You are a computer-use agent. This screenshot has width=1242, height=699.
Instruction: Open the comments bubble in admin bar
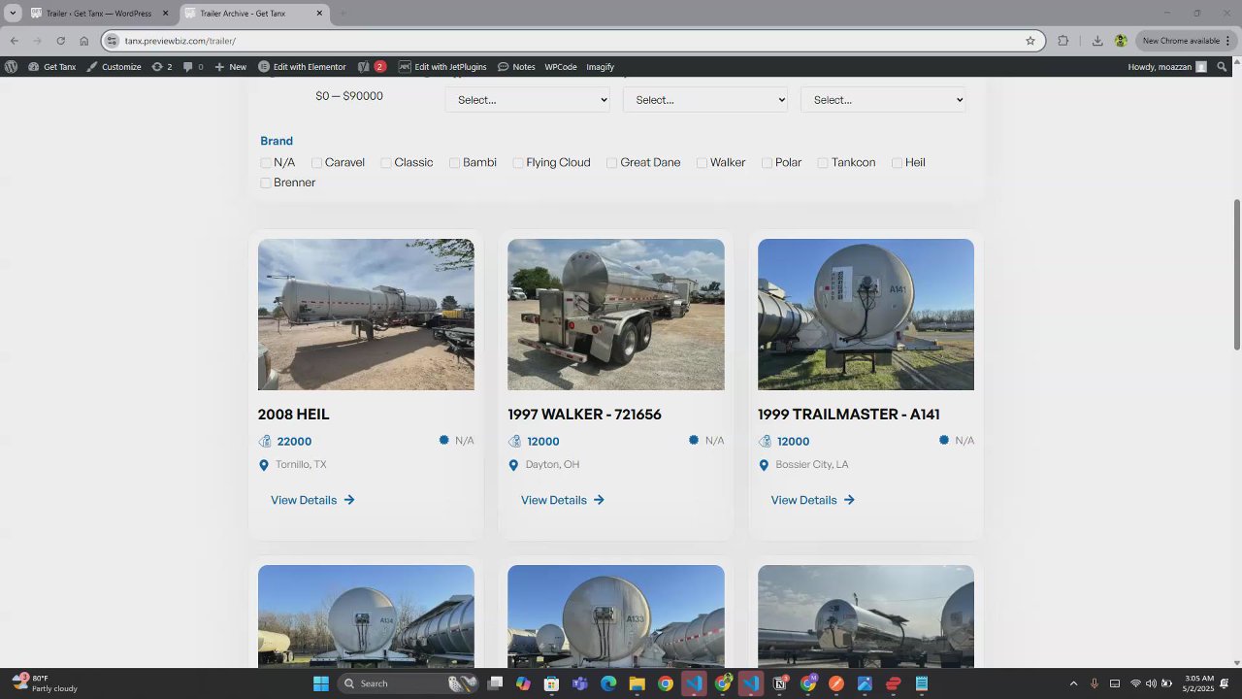click(193, 67)
